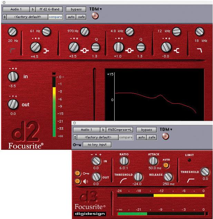Viewport: 213px width, 219px height.
Task: Click the 970 Hz frequency knob
Action: [x=85, y=31]
